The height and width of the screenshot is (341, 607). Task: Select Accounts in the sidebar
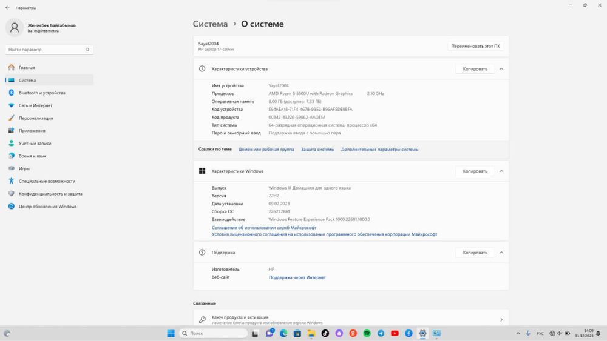pos(35,144)
